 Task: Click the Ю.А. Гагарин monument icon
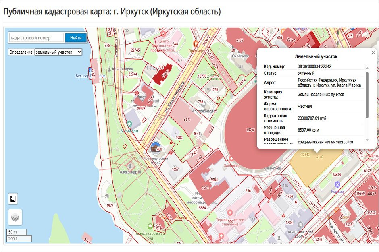(x=110, y=69)
